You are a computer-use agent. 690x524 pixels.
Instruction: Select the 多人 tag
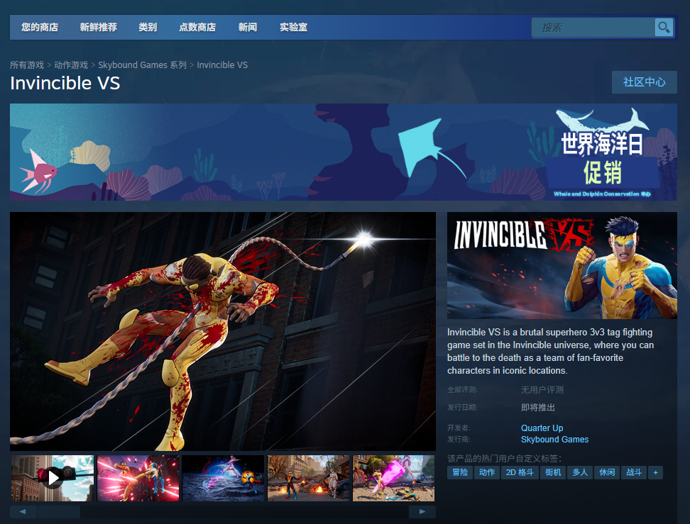pyautogui.click(x=580, y=472)
